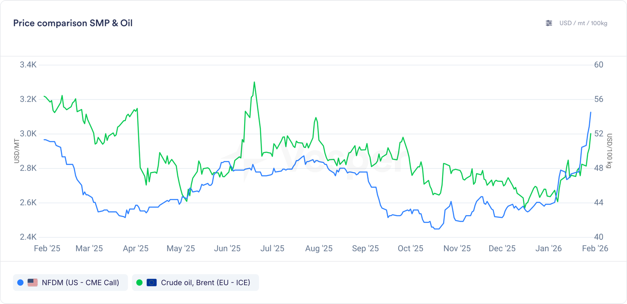Click the green oil line's highest peak
The height and width of the screenshot is (304, 627).
pos(254,82)
